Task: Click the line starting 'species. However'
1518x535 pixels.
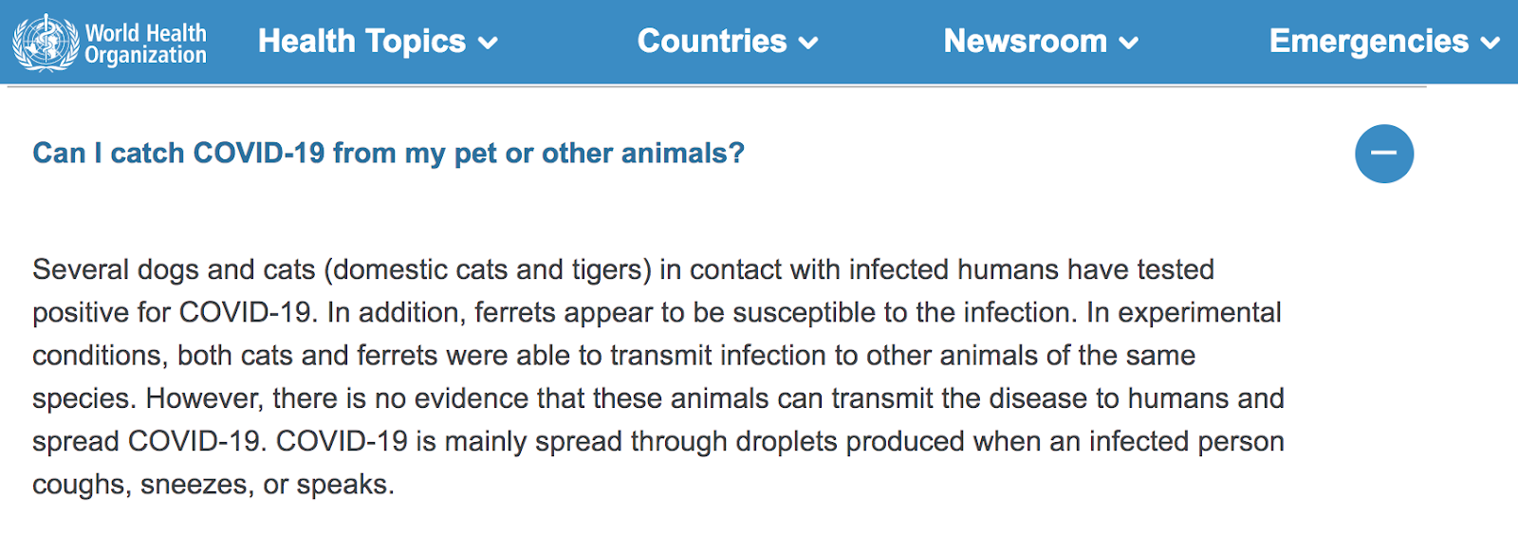Action: tap(658, 398)
